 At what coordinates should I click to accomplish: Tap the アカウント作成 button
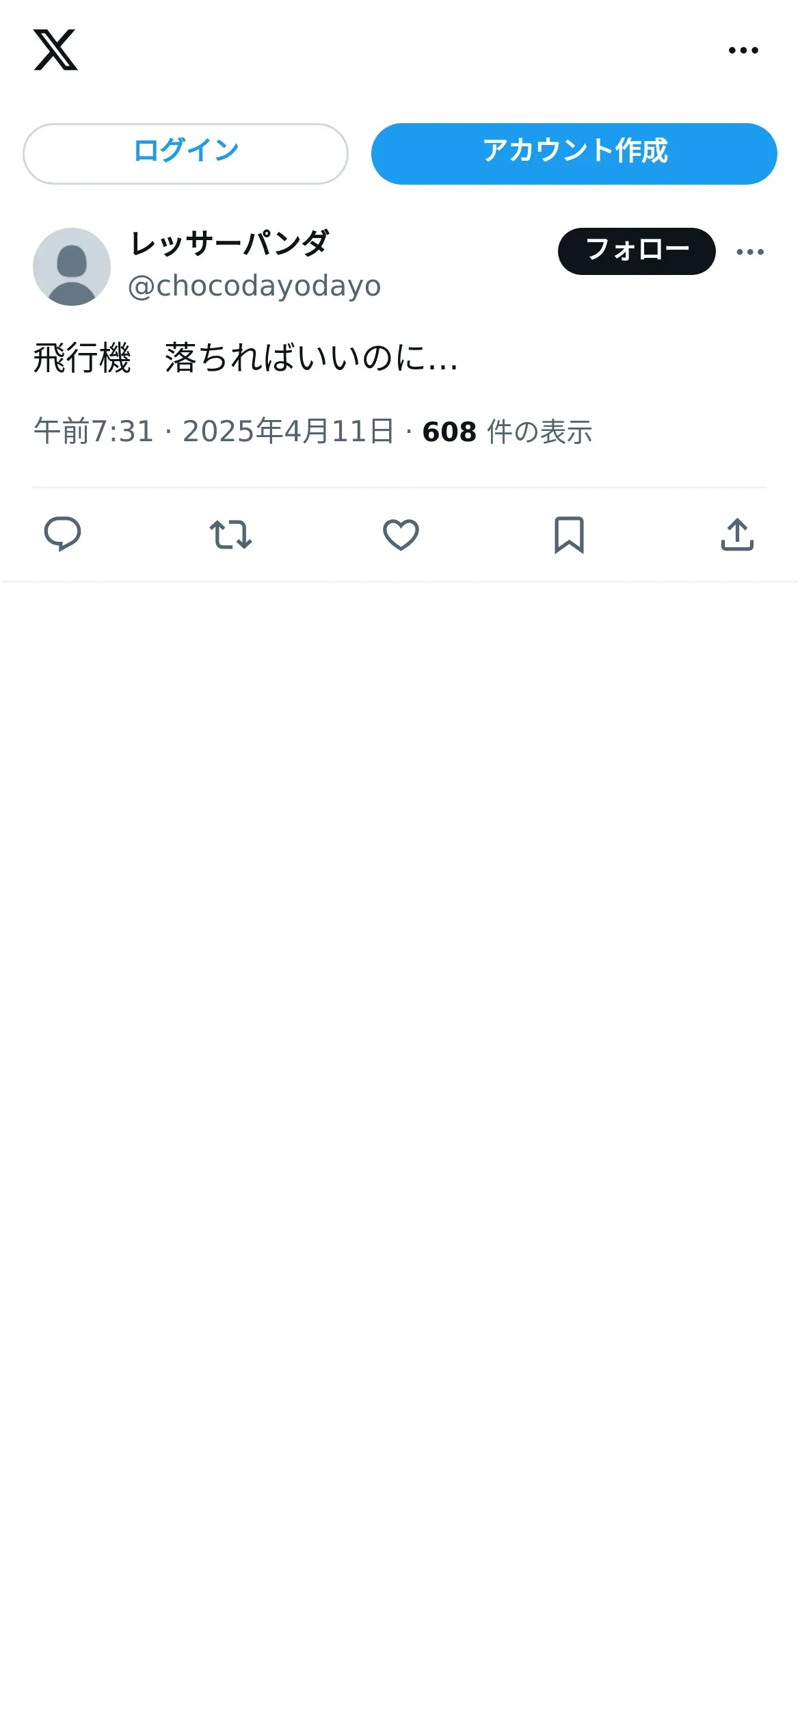point(574,154)
